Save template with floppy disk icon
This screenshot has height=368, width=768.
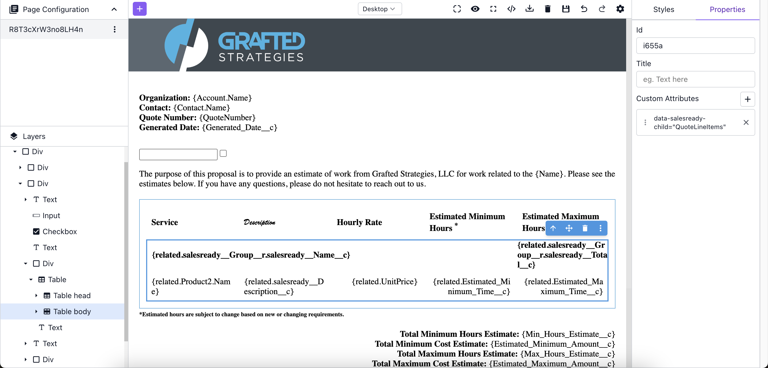click(566, 9)
